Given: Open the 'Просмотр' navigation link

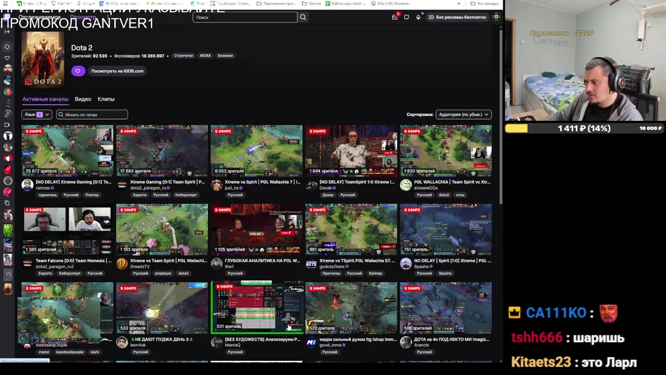Looking at the screenshot, I should (x=83, y=17).
